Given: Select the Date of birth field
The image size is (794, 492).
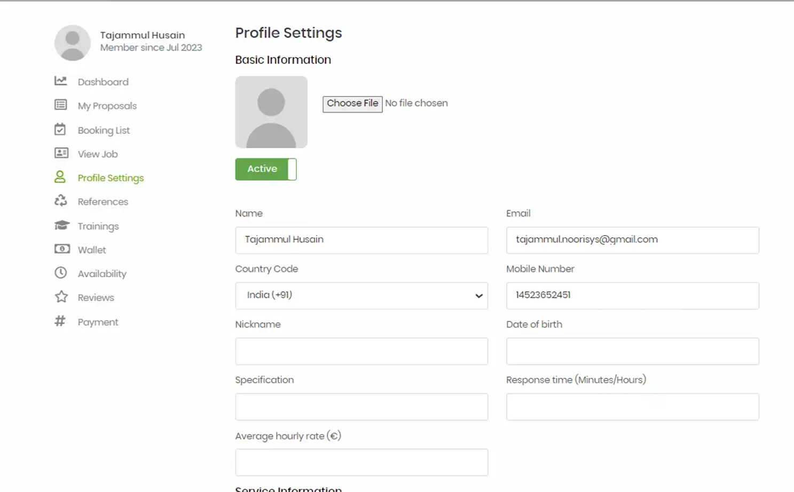Looking at the screenshot, I should point(632,351).
